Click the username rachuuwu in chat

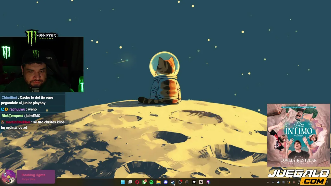[17, 109]
